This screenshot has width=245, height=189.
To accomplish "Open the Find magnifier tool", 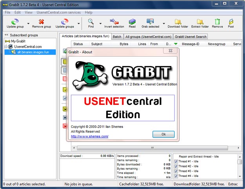I will pyautogui.click(x=91, y=22).
